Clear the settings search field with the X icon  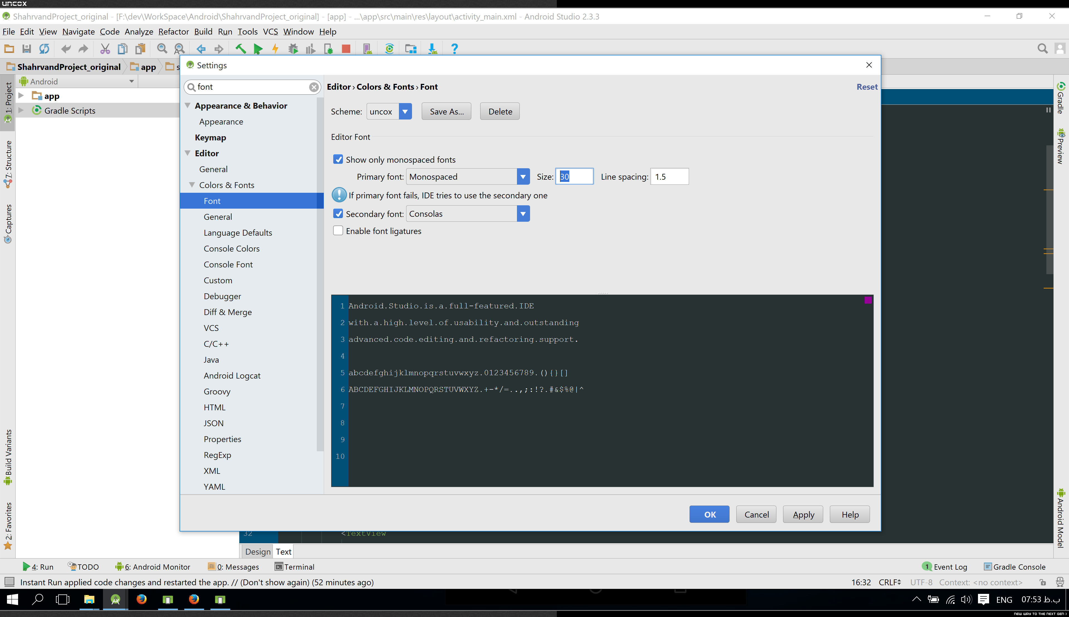(314, 87)
